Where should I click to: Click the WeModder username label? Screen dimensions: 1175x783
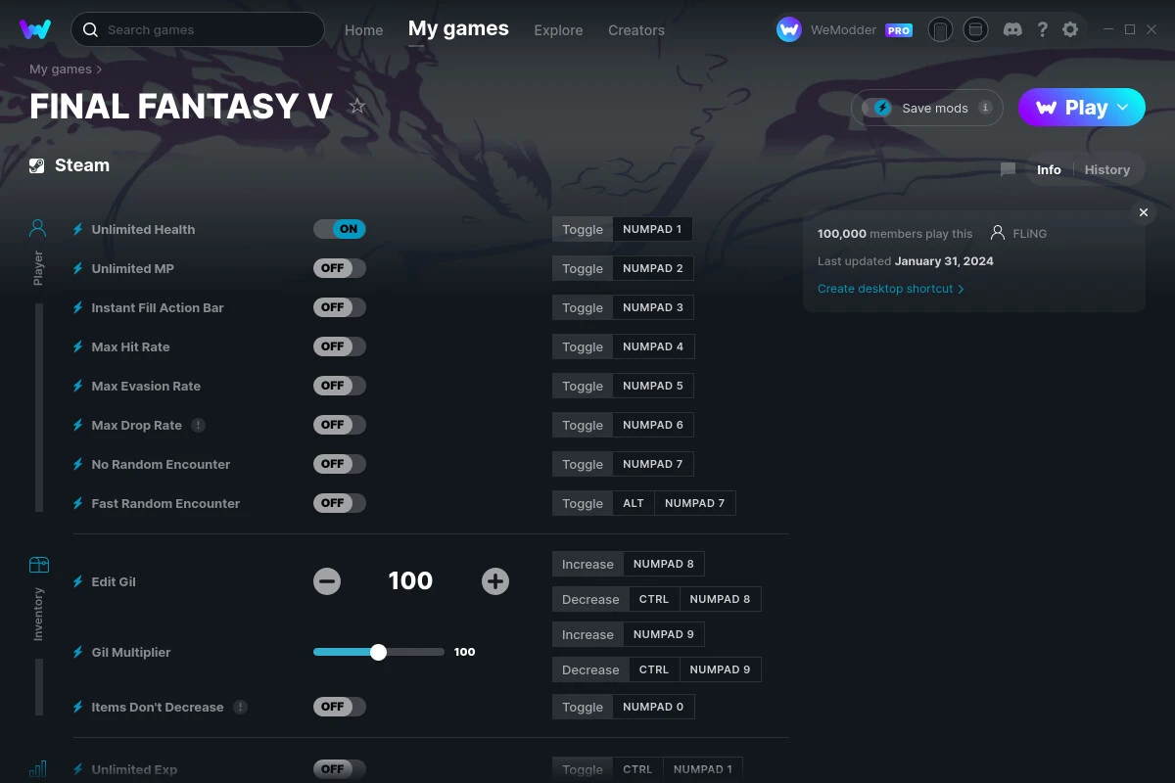click(843, 30)
